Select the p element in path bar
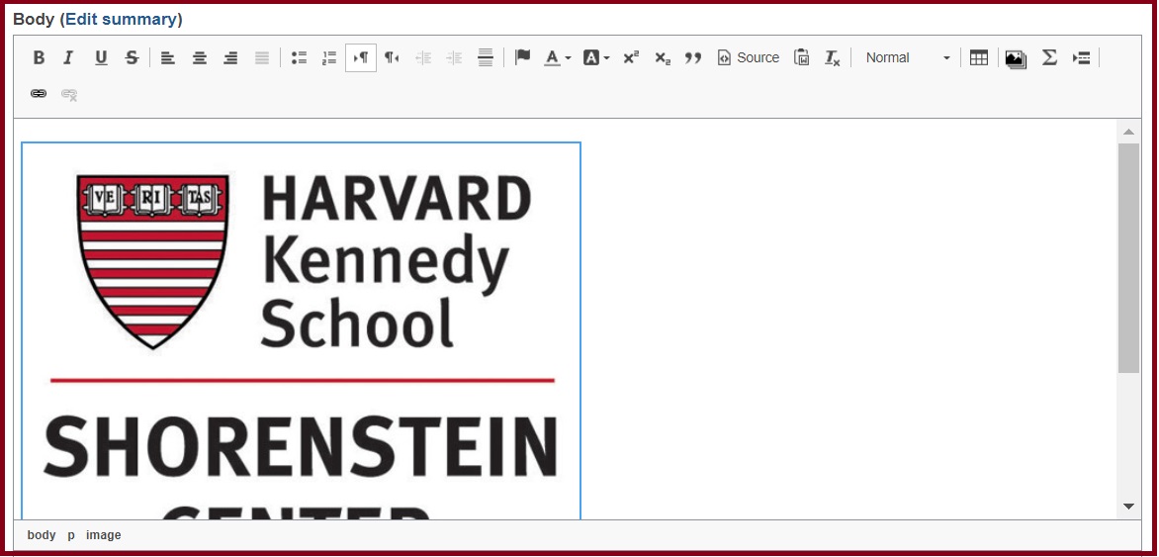 coord(71,535)
